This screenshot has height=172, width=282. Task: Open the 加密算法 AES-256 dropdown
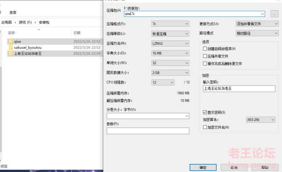(260, 119)
